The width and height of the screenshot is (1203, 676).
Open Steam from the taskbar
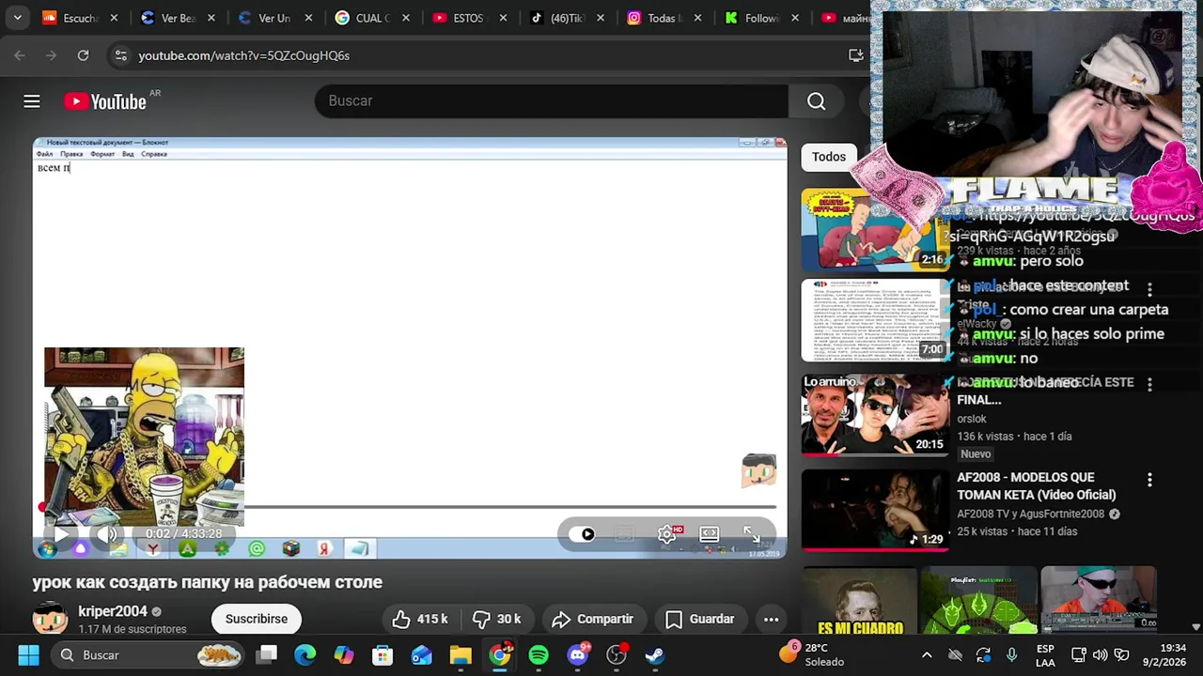tap(655, 654)
